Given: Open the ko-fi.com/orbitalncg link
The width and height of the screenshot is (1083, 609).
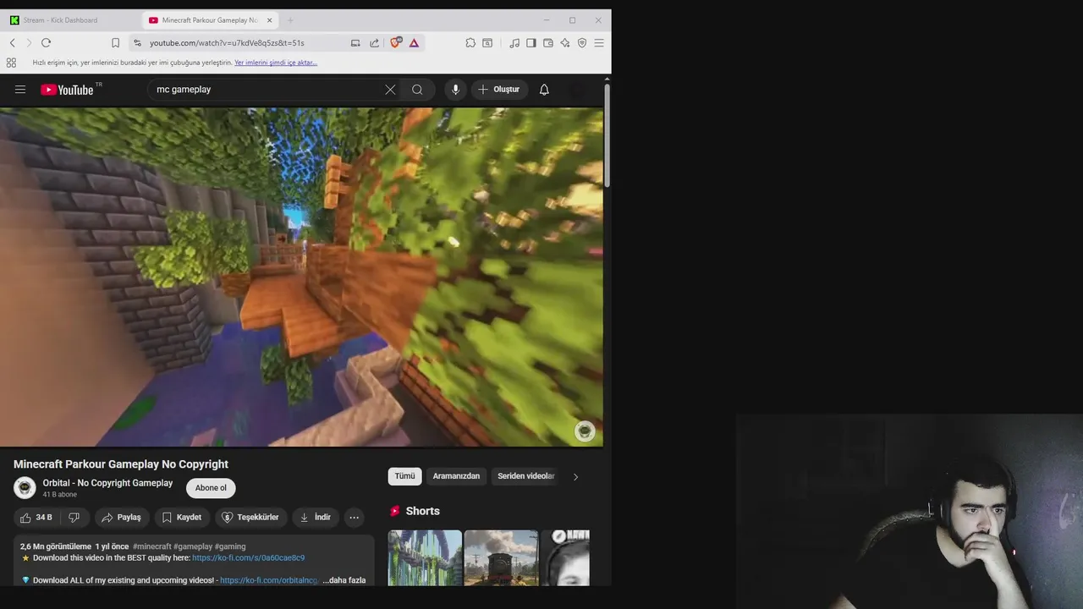Looking at the screenshot, I should pos(270,581).
